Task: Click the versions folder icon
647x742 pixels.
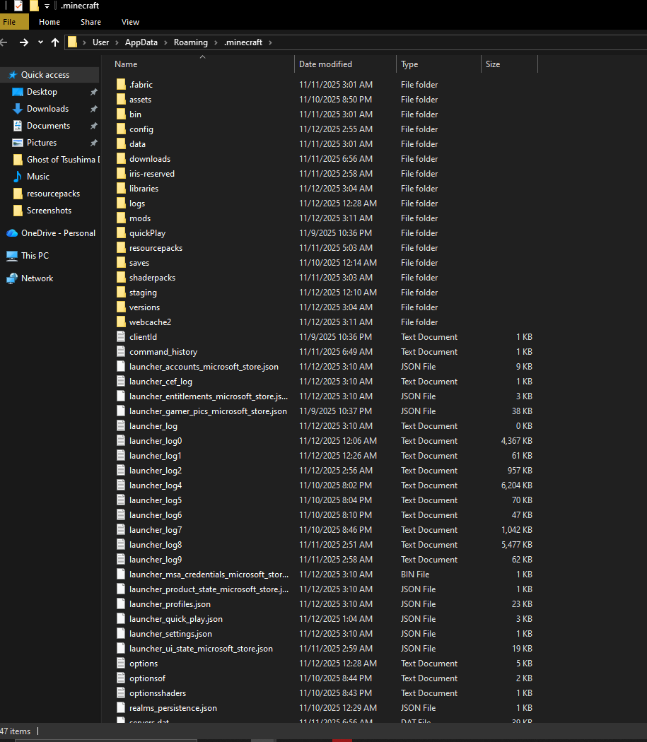Action: pyautogui.click(x=121, y=307)
